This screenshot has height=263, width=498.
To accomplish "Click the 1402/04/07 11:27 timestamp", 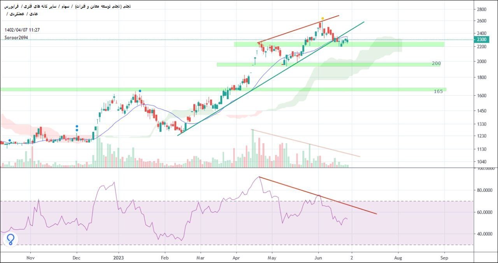I will point(22,30).
